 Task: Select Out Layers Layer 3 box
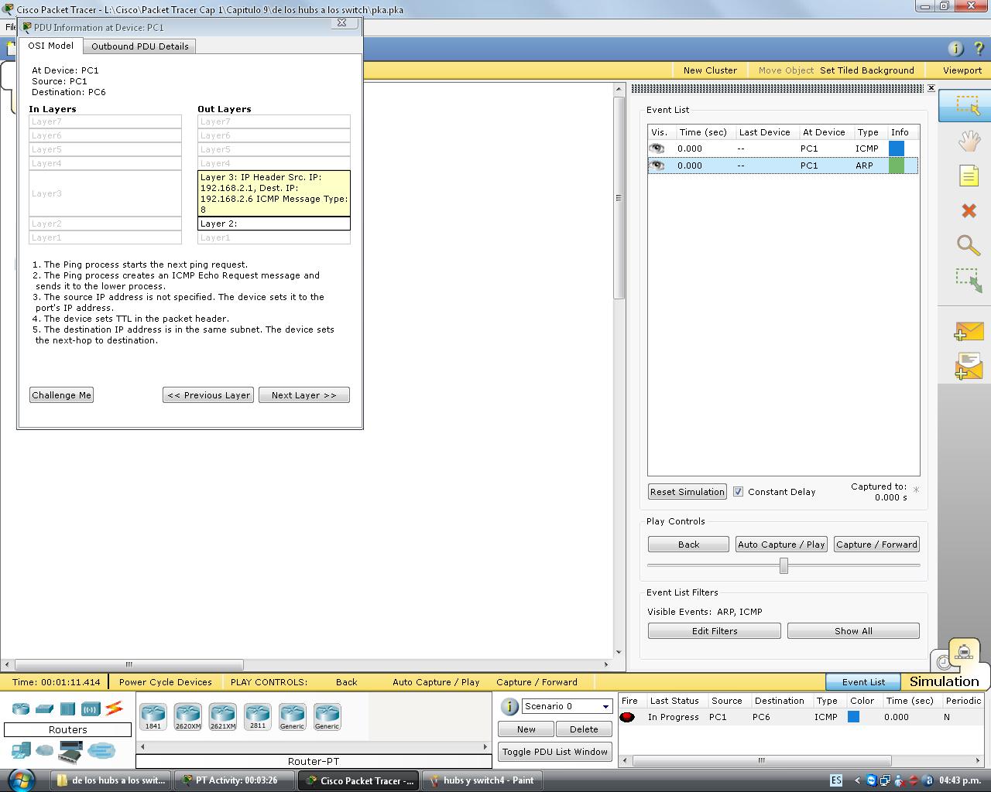[x=274, y=193]
